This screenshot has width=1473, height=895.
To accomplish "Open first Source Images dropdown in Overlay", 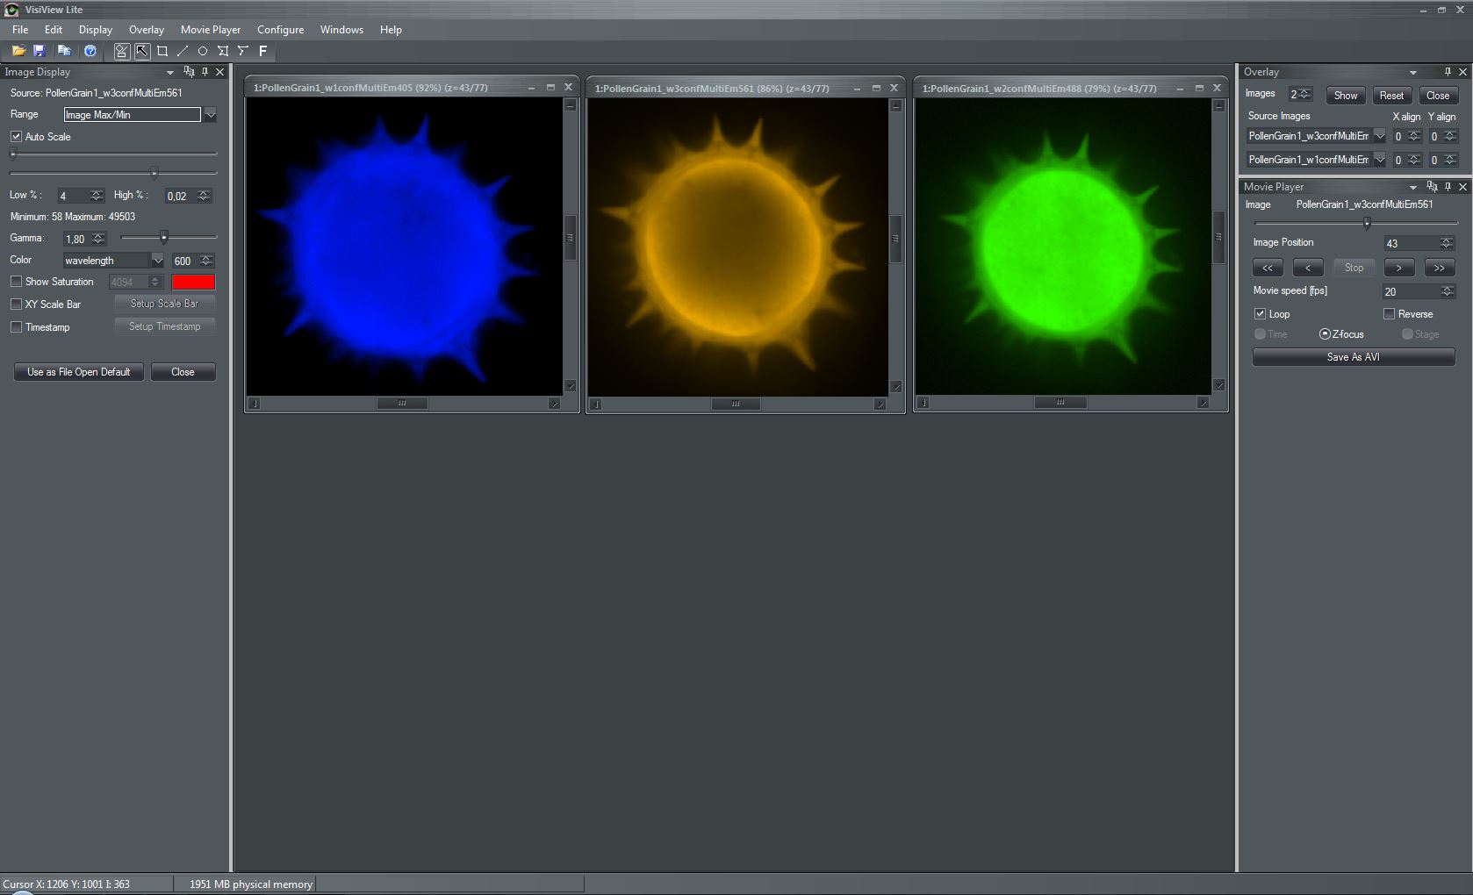I will click(1379, 136).
